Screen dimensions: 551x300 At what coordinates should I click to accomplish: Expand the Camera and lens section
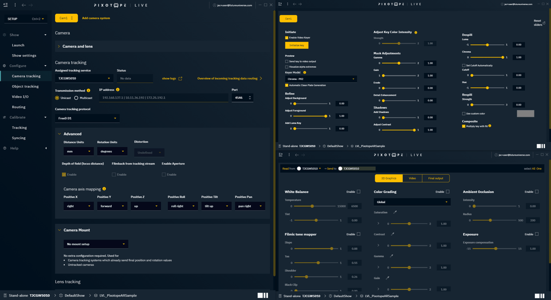(x=59, y=46)
